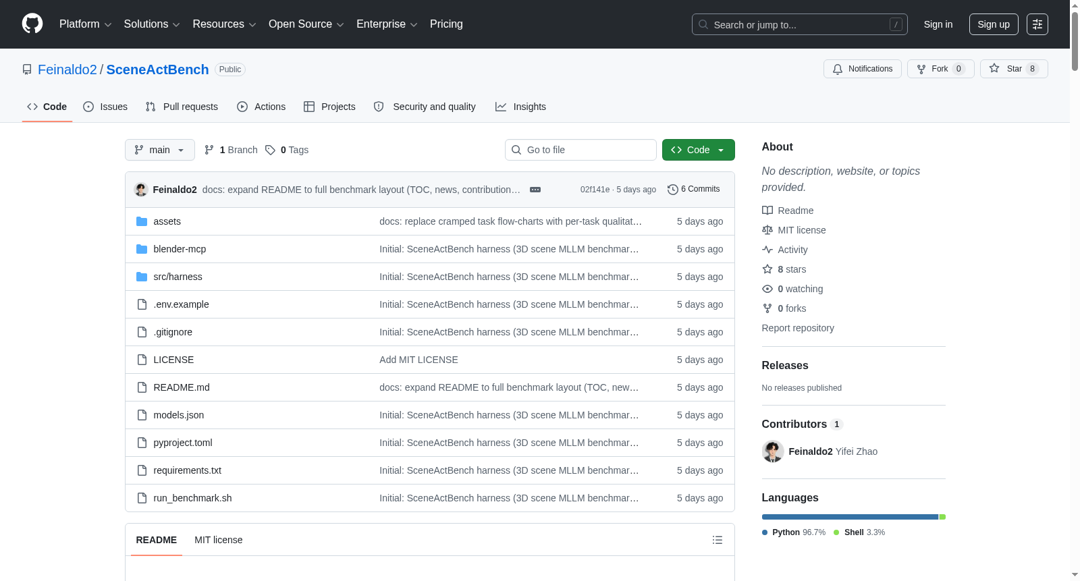This screenshot has height=581, width=1080.
Task: Open the blender-mcp folder
Action: pos(180,249)
